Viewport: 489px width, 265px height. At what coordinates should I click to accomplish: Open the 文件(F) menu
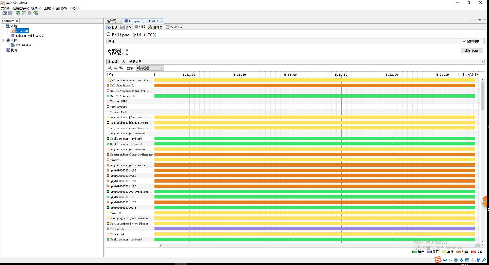click(6, 8)
